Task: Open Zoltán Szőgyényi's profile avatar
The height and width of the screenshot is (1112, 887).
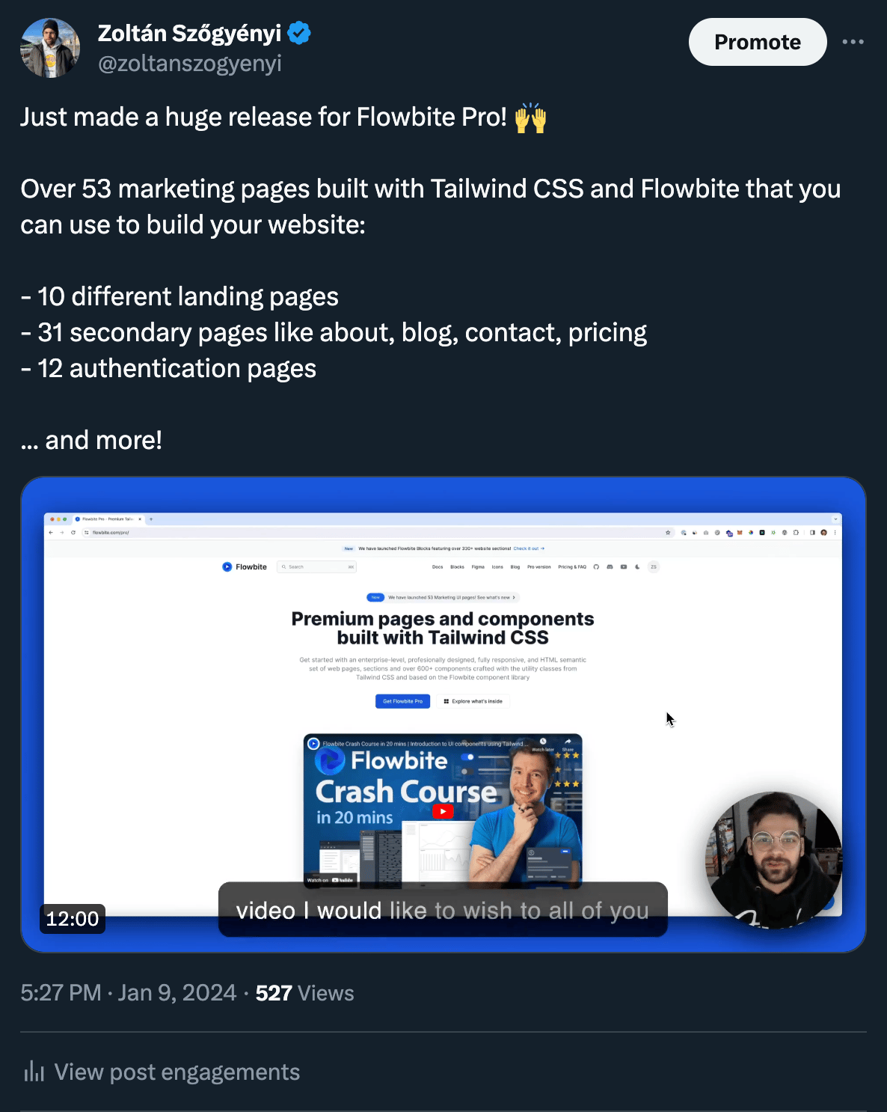Action: pos(50,48)
